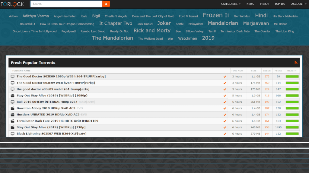Open Stay Out Stay Alive (2019) [WEBRip] (1080p) torrent
Image resolution: width=309 pixels, height=173 pixels.
click(52, 96)
